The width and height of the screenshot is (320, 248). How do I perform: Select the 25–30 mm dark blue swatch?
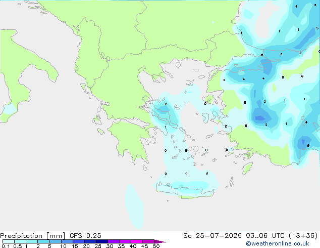pos(102,241)
